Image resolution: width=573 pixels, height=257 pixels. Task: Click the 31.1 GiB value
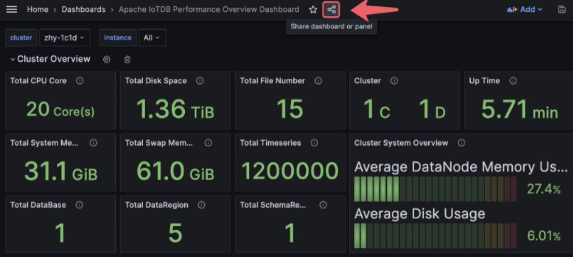61,171
